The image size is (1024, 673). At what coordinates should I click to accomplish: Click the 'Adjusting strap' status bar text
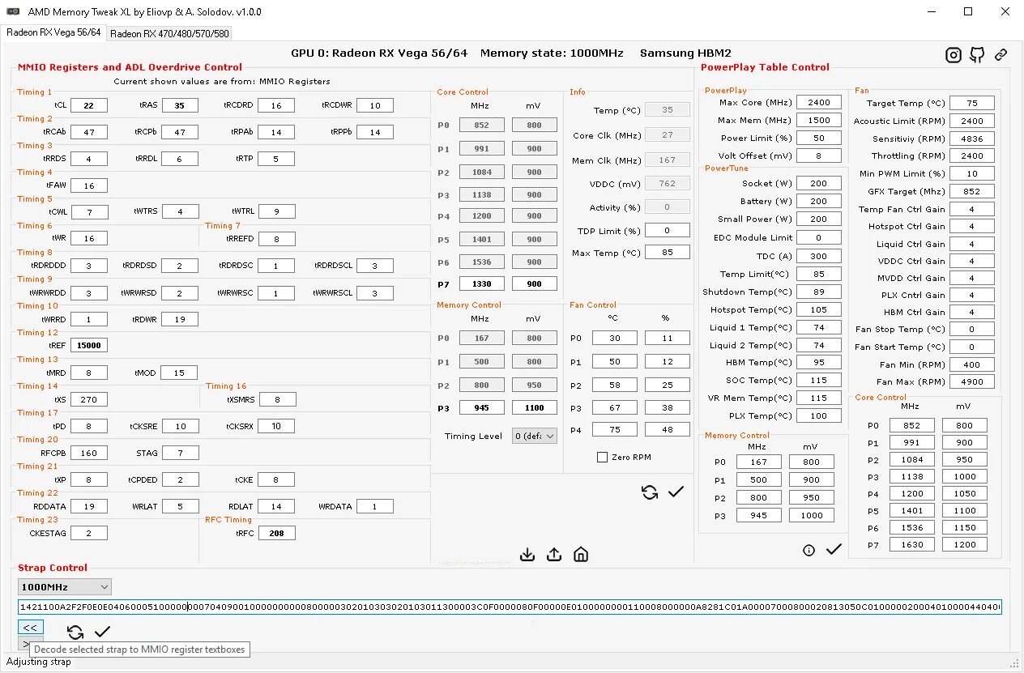(x=39, y=662)
